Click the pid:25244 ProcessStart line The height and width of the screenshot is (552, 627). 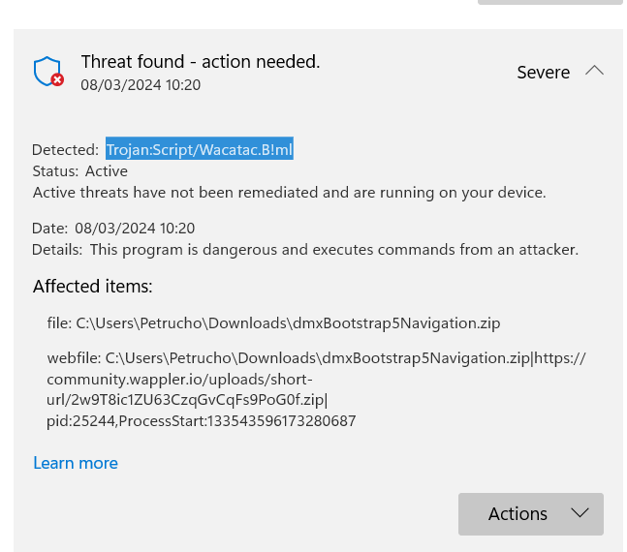[x=201, y=421]
